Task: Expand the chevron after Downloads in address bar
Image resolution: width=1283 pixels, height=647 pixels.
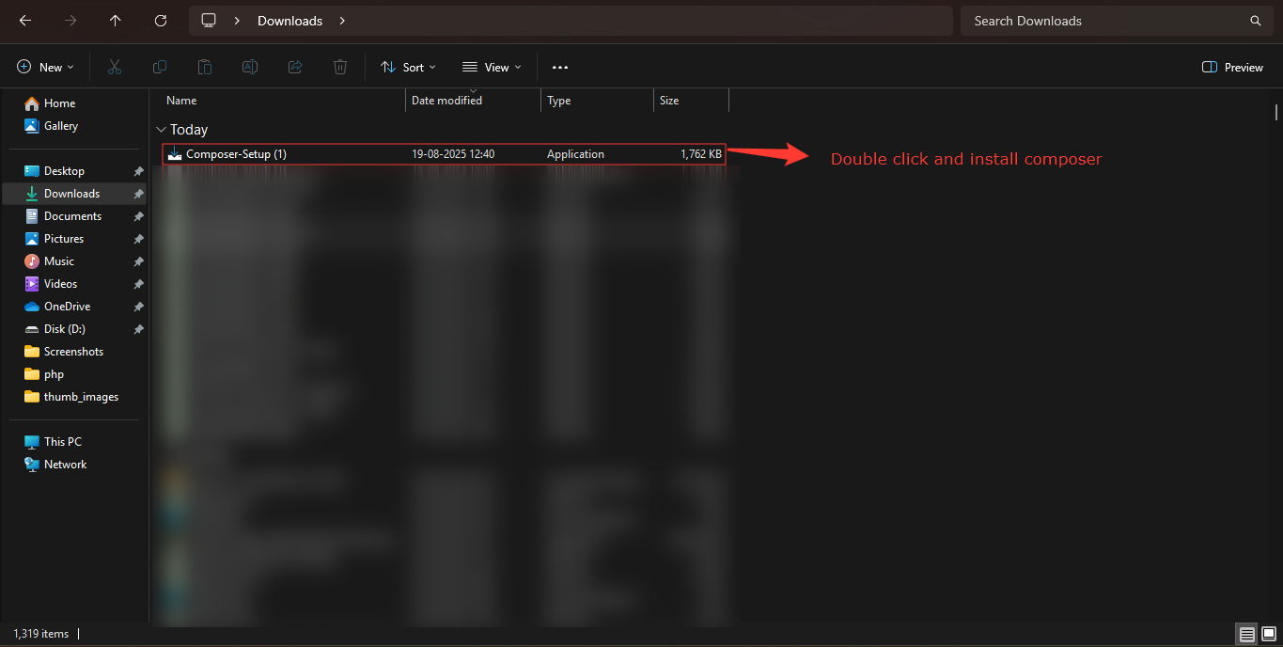Action: tap(342, 21)
